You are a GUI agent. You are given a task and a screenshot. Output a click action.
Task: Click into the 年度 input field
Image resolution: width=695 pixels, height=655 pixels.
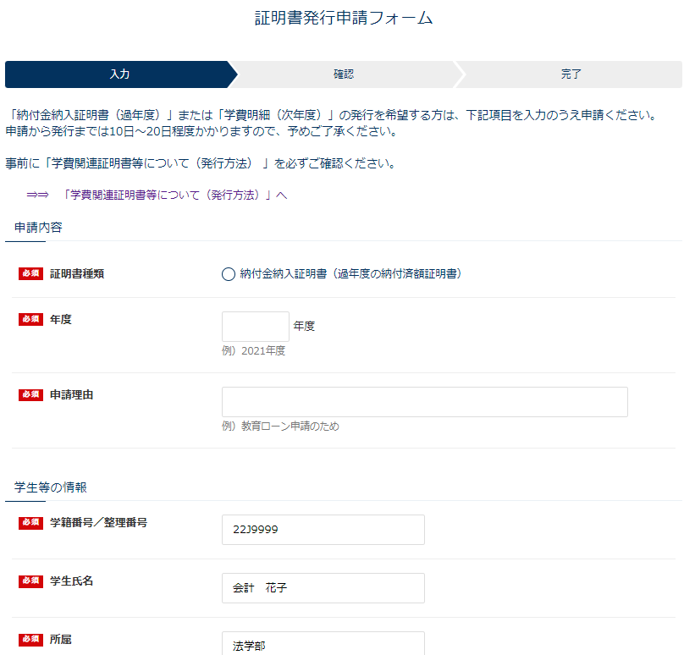pos(255,326)
